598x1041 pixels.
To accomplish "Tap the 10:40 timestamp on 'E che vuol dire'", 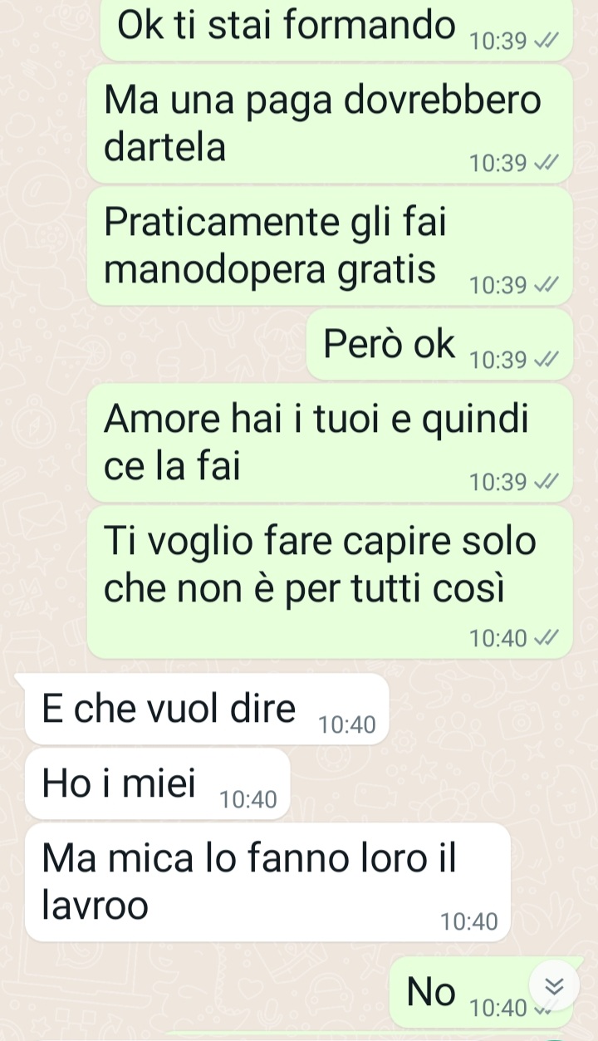I will click(x=347, y=725).
